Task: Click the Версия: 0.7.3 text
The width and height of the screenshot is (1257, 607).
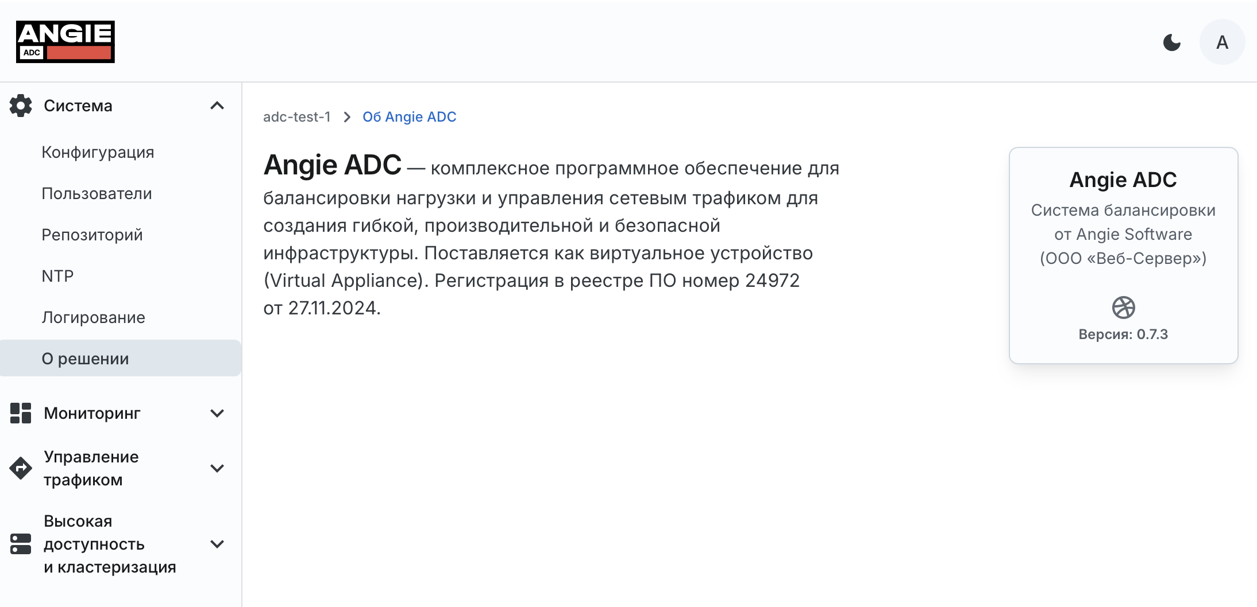Action: coord(1123,334)
